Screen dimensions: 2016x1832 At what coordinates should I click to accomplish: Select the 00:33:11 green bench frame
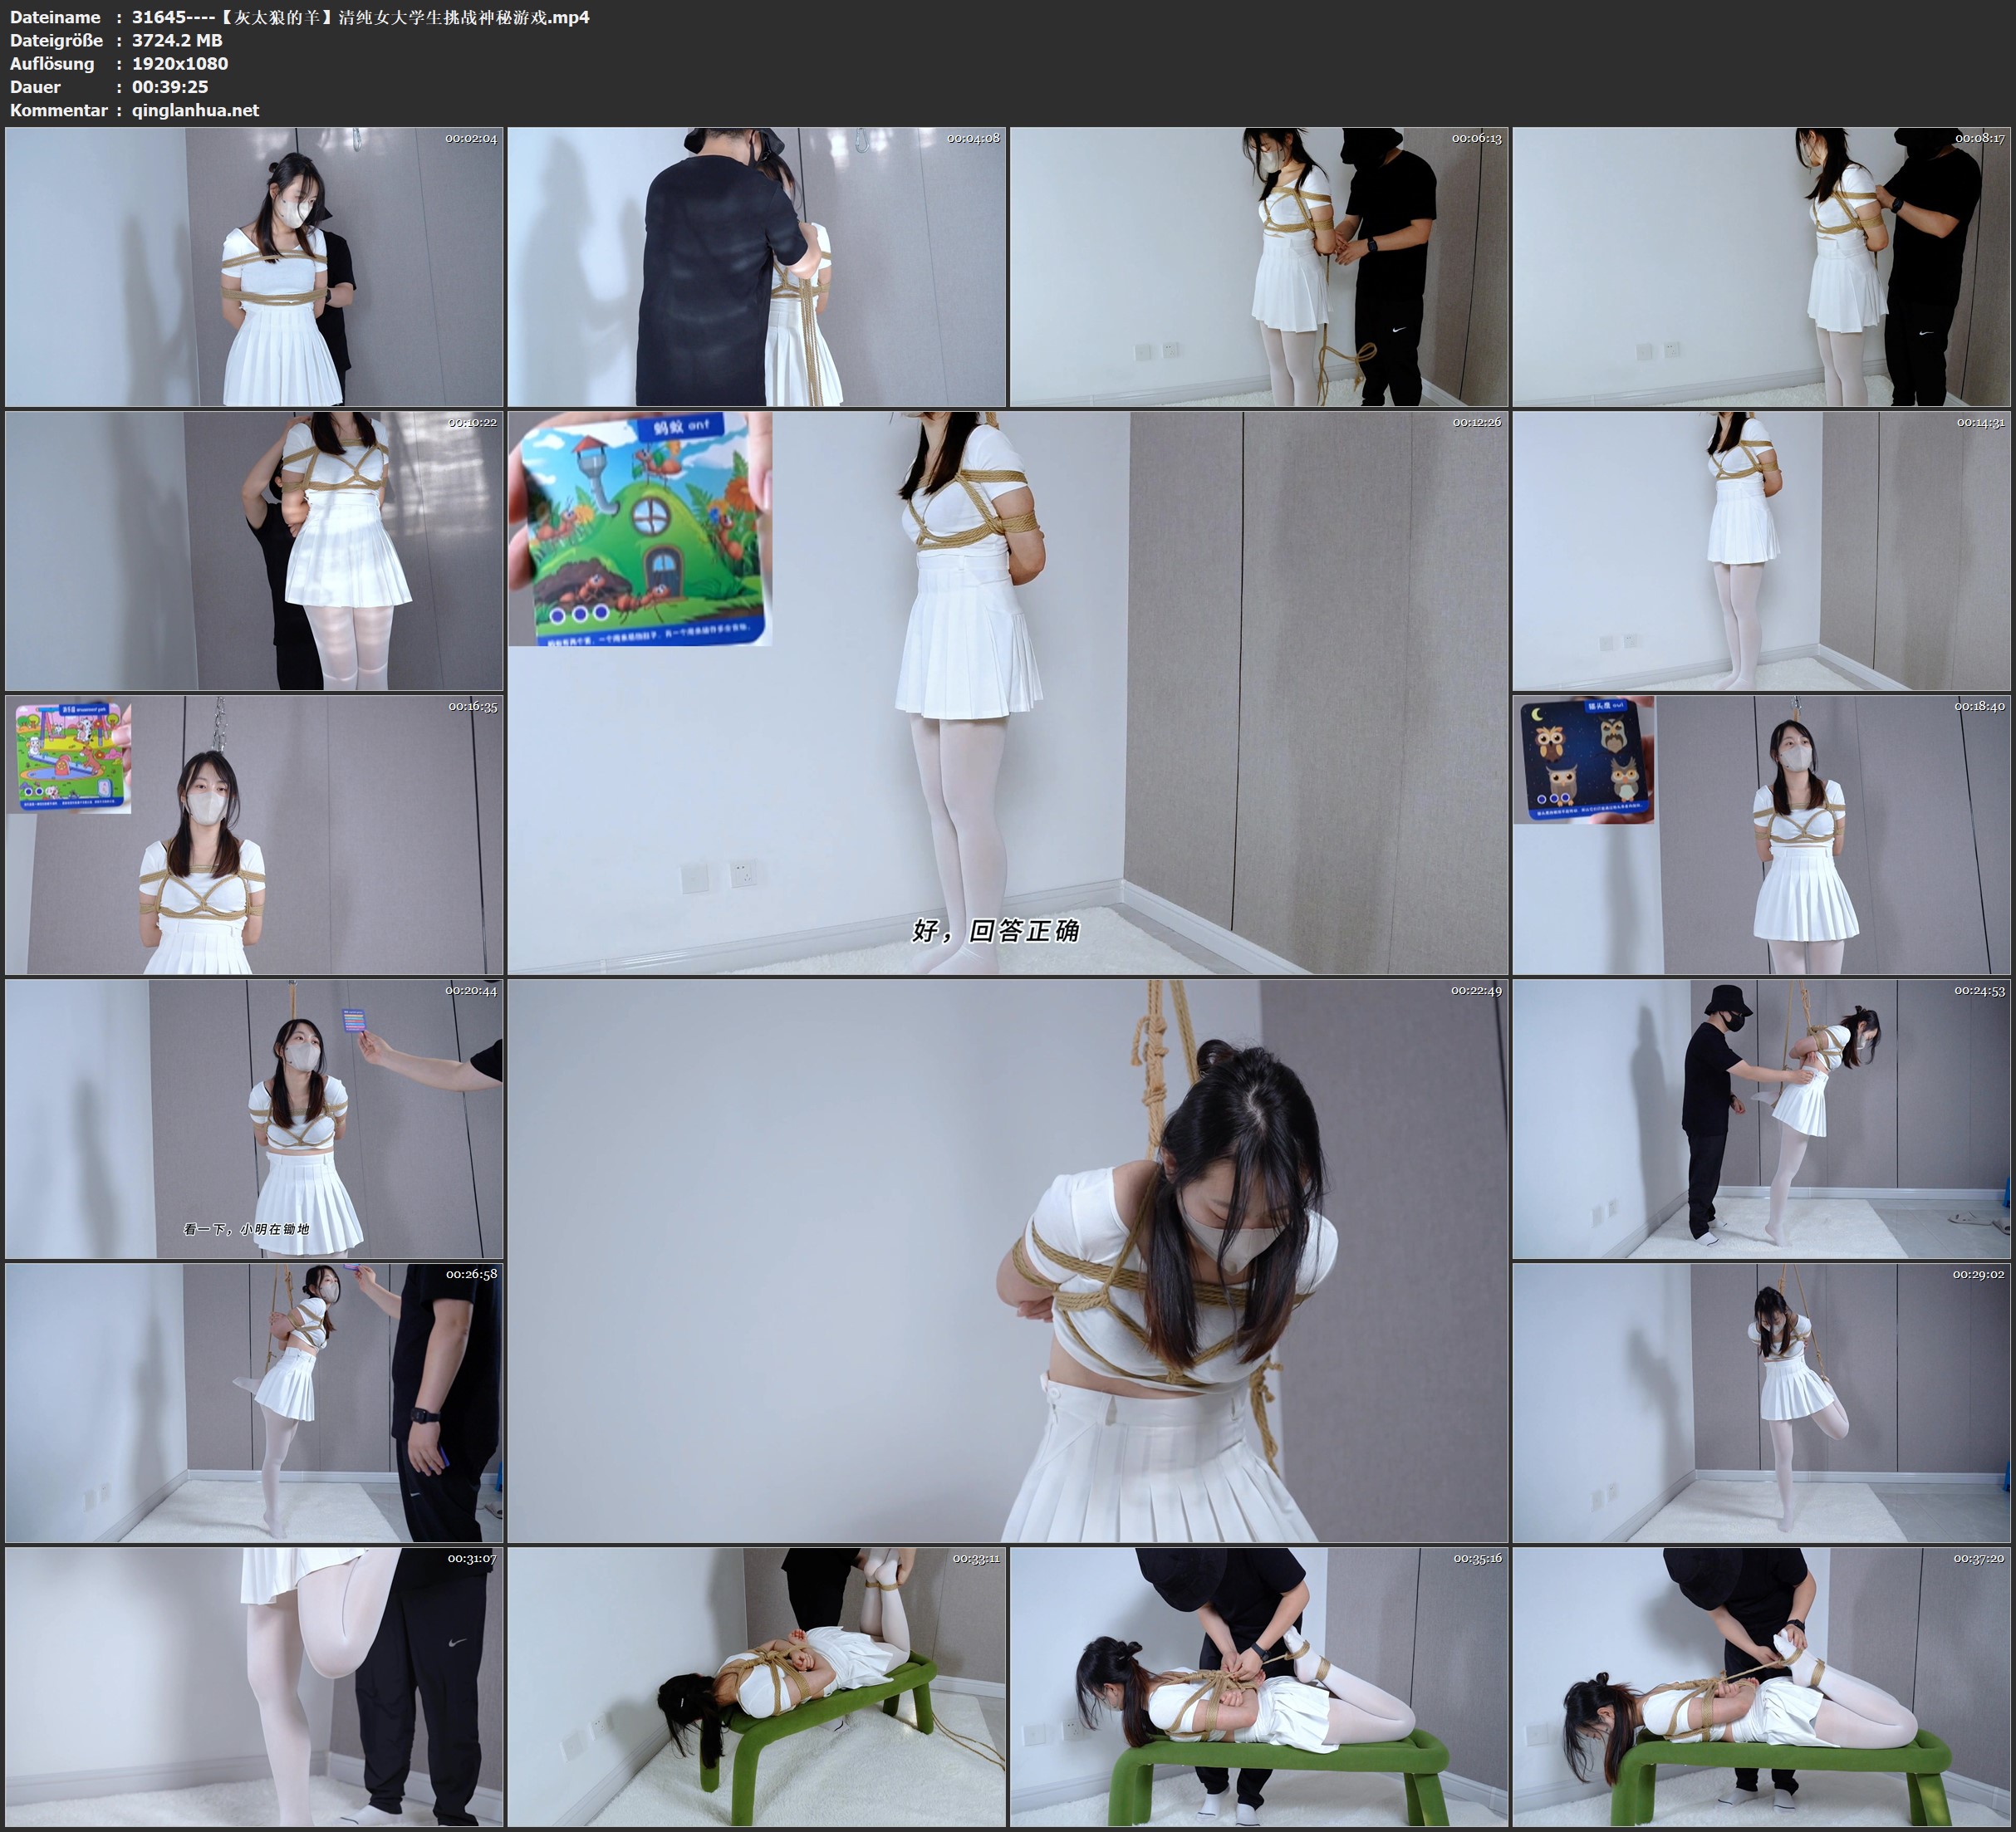pos(756,1687)
